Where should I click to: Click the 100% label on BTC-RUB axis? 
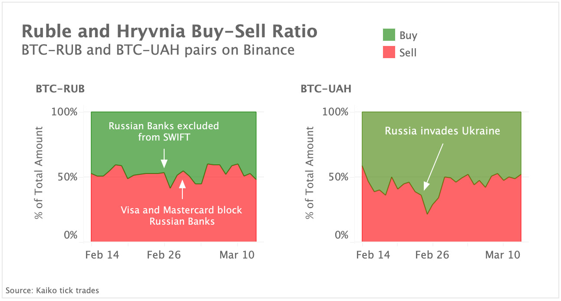point(65,112)
